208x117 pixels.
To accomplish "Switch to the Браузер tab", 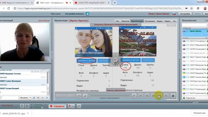I will [125, 21].
